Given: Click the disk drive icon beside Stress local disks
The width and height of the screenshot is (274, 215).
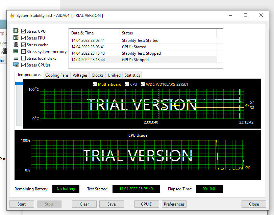Looking at the screenshot, I should [16, 59].
